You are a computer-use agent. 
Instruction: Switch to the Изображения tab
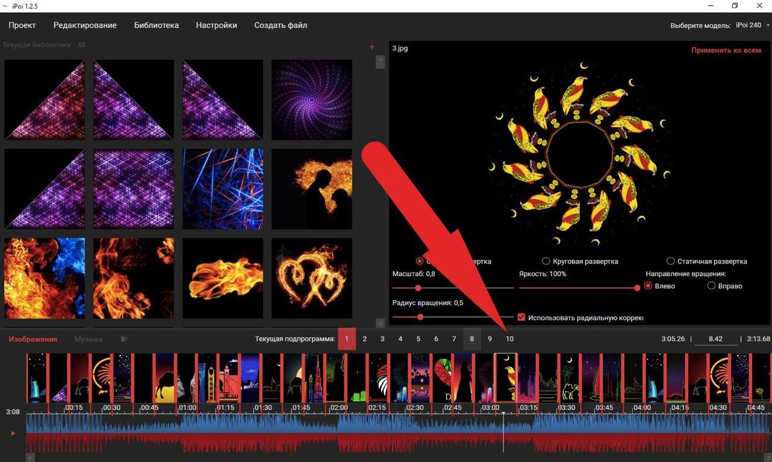(x=33, y=339)
